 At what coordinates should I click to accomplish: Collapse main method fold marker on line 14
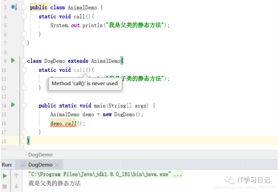(24, 105)
